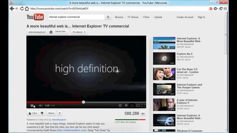The image size is (237, 133).
Task: Click the thumbs-down dislike button
Action: [42, 113]
